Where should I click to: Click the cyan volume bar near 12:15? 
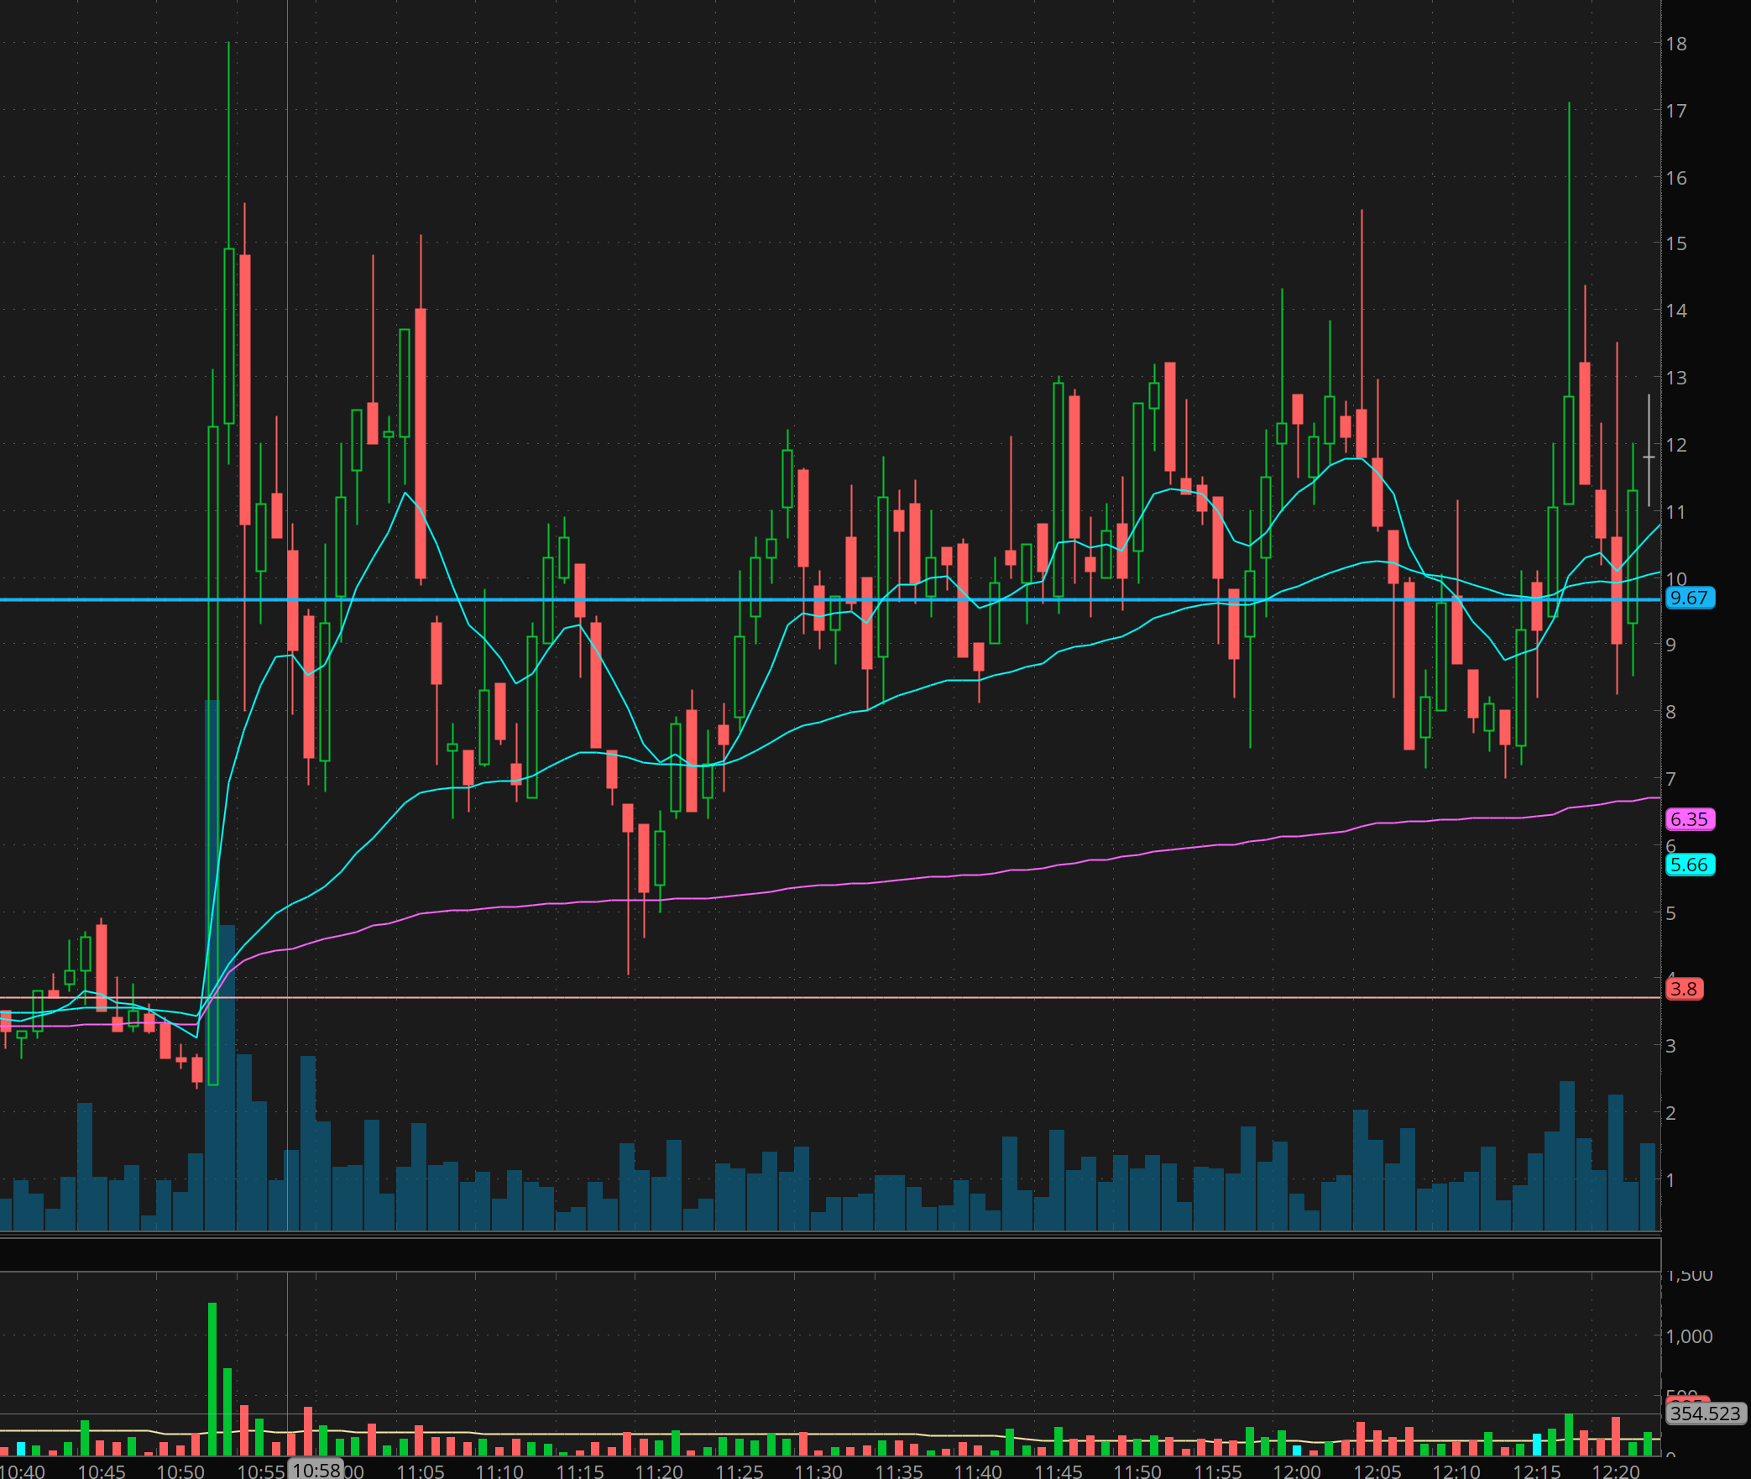[x=1537, y=1445]
